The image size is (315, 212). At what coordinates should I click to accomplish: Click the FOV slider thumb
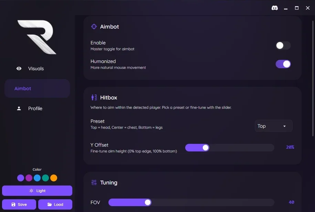tap(148, 202)
